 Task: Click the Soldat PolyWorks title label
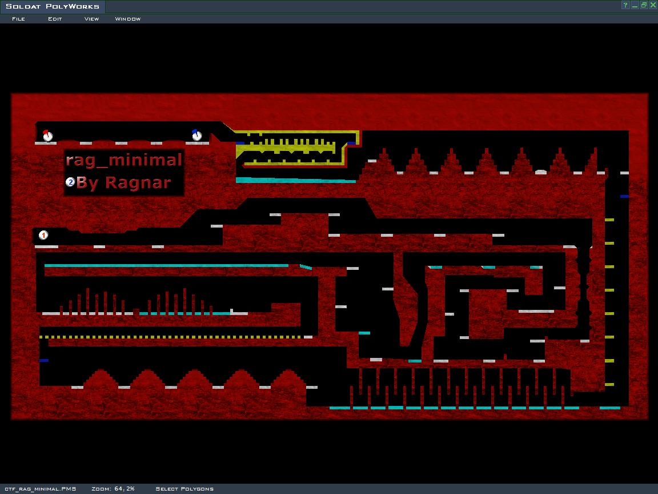pyautogui.click(x=53, y=6)
